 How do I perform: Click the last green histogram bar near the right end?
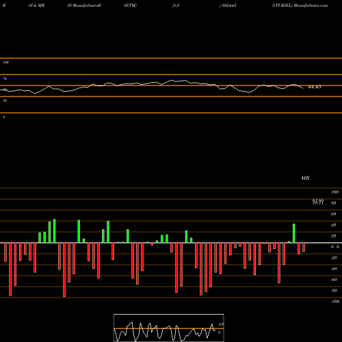click(x=294, y=233)
